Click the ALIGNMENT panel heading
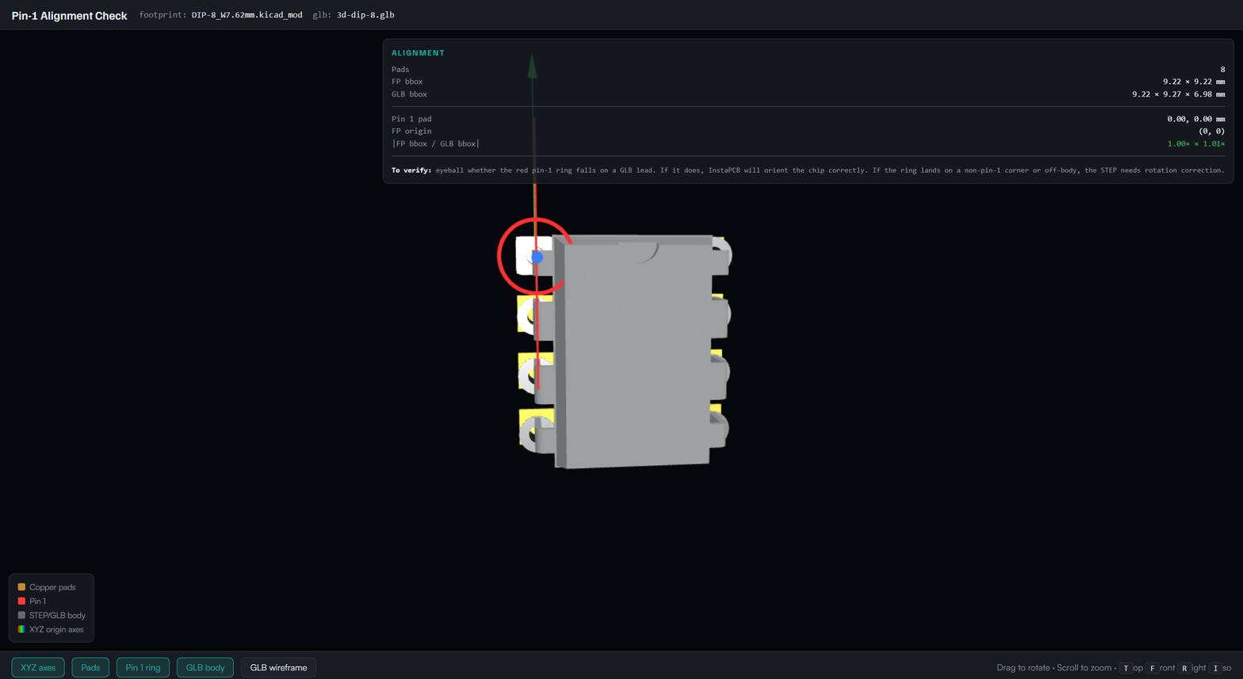The image size is (1243, 679). pos(418,53)
